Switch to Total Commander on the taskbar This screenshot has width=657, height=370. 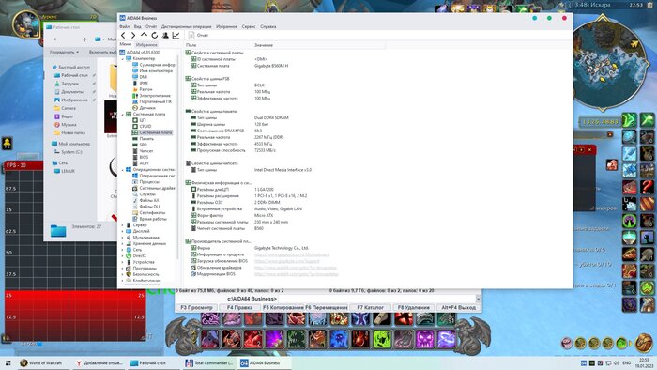click(x=209, y=363)
